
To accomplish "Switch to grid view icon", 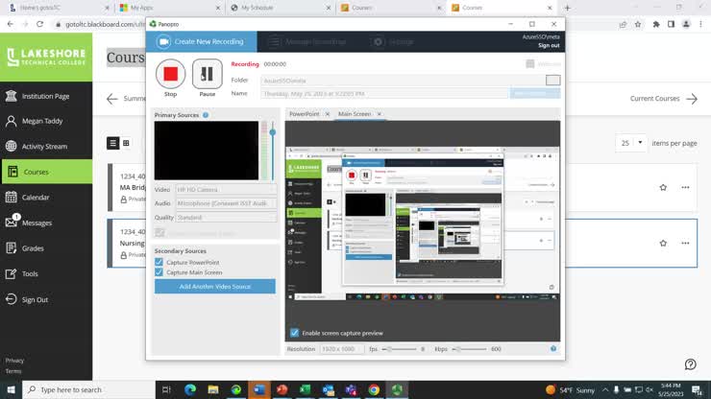I will 126,143.
